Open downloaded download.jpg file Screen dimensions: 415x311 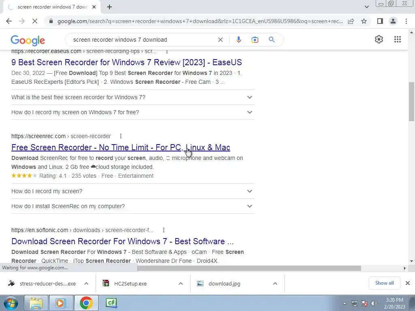point(225,283)
